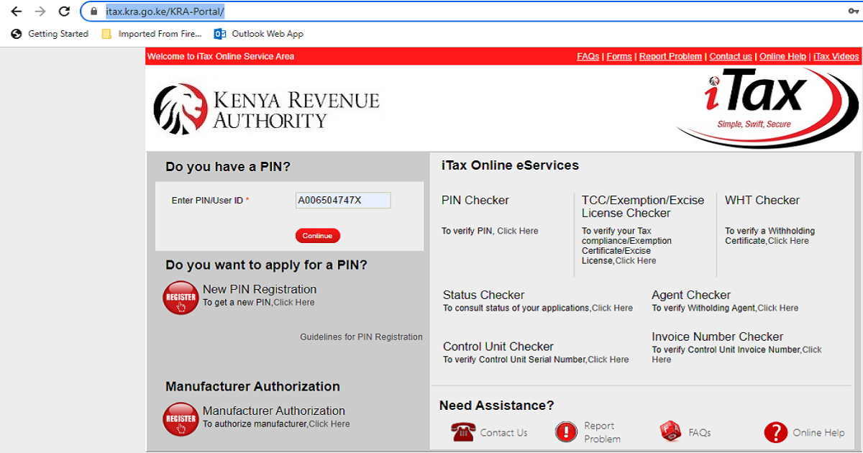Screen dimensions: 863x453
Task: Click the red telephone Contact Us icon
Action: (462, 431)
